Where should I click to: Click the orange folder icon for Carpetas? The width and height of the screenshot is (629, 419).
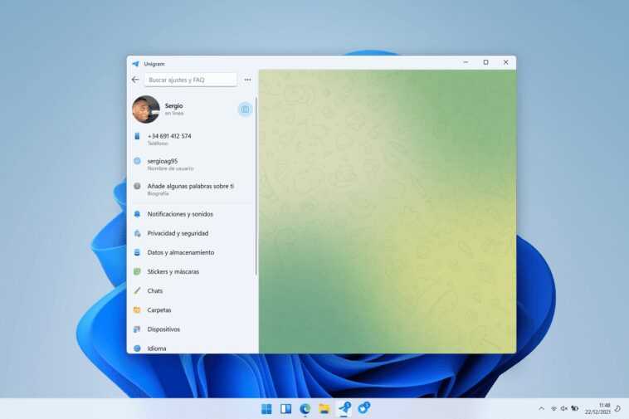point(137,310)
